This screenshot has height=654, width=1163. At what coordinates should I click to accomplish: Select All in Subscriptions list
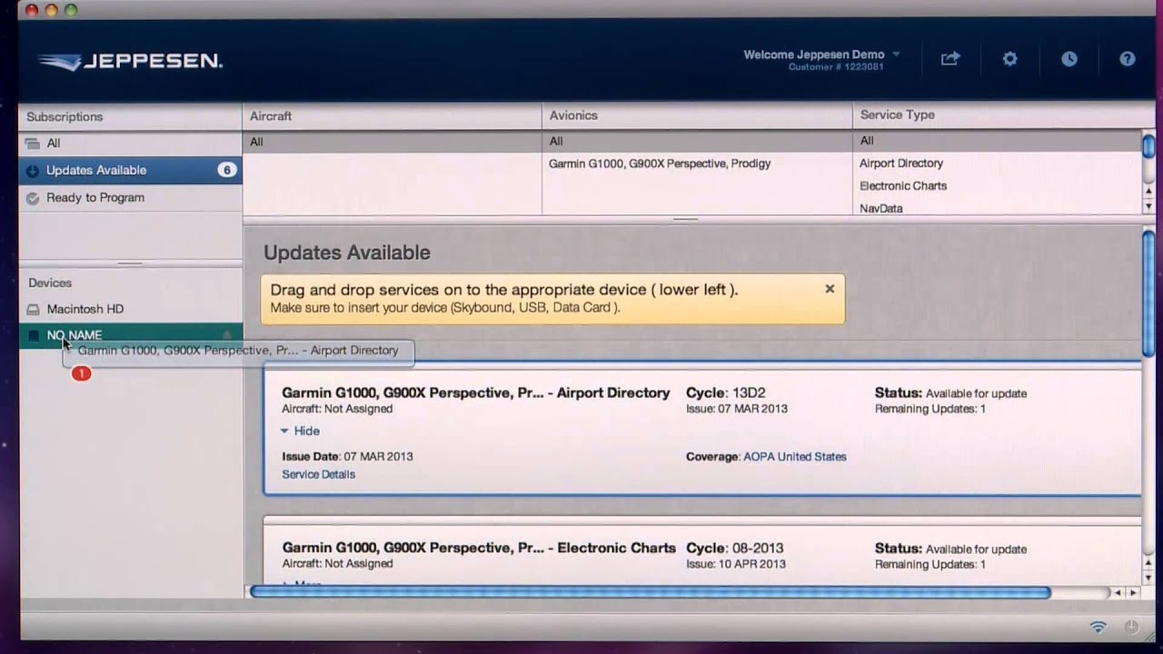(x=130, y=144)
